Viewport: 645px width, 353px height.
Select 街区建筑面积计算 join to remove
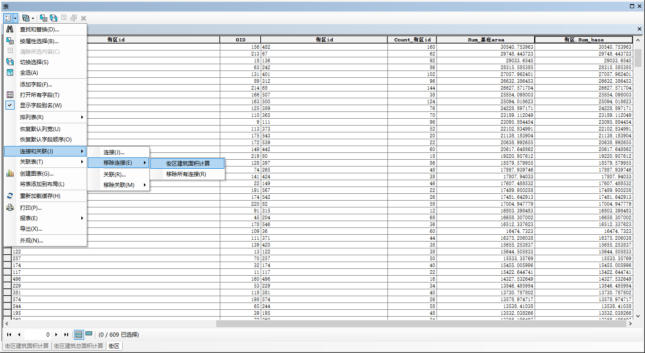(x=188, y=163)
